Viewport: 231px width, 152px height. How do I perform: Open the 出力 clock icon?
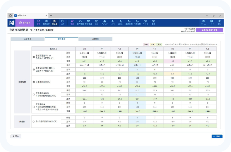click(63, 22)
